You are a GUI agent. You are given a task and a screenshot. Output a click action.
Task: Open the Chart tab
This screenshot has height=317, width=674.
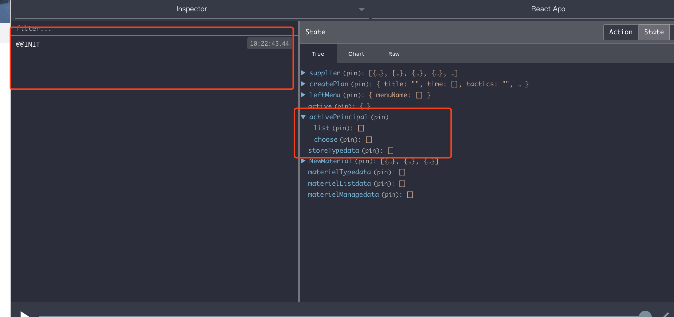coord(356,54)
